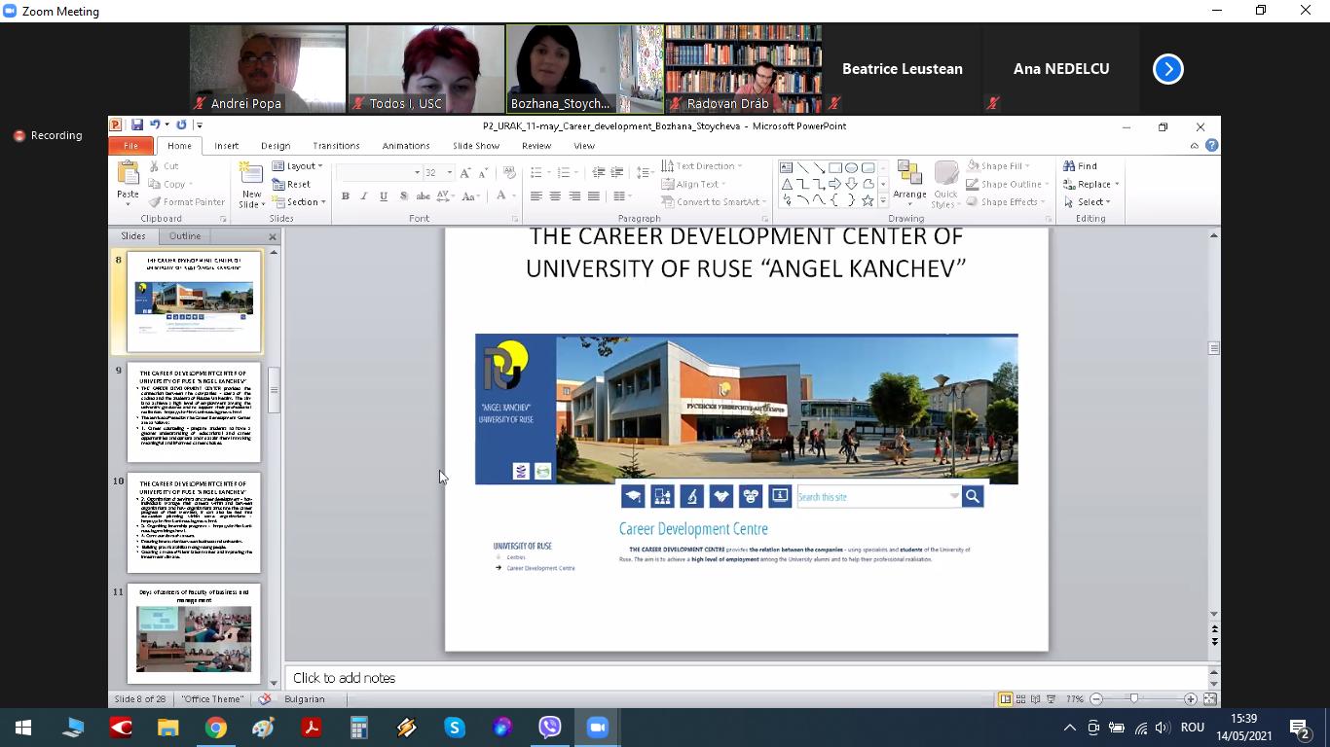Open the Replace dropdown arrow

click(1117, 184)
